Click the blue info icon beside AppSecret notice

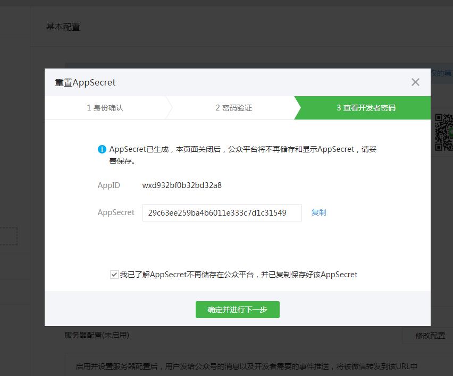click(x=102, y=149)
